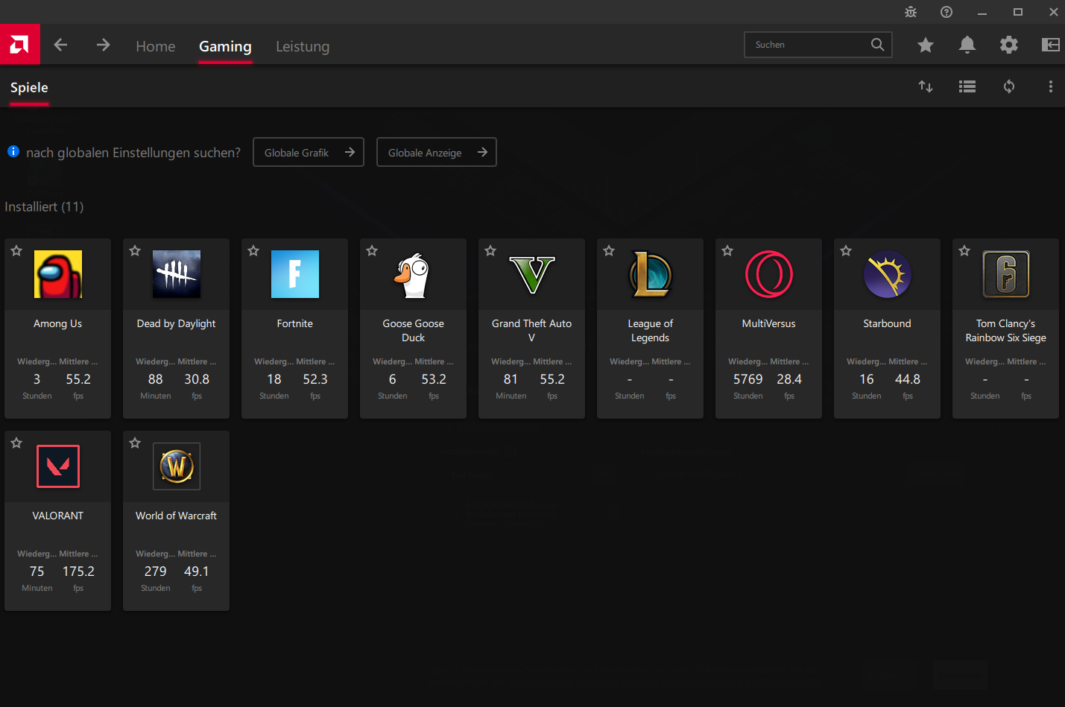The image size is (1065, 707).
Task: Favorite VALORANT with its star
Action: [x=16, y=443]
